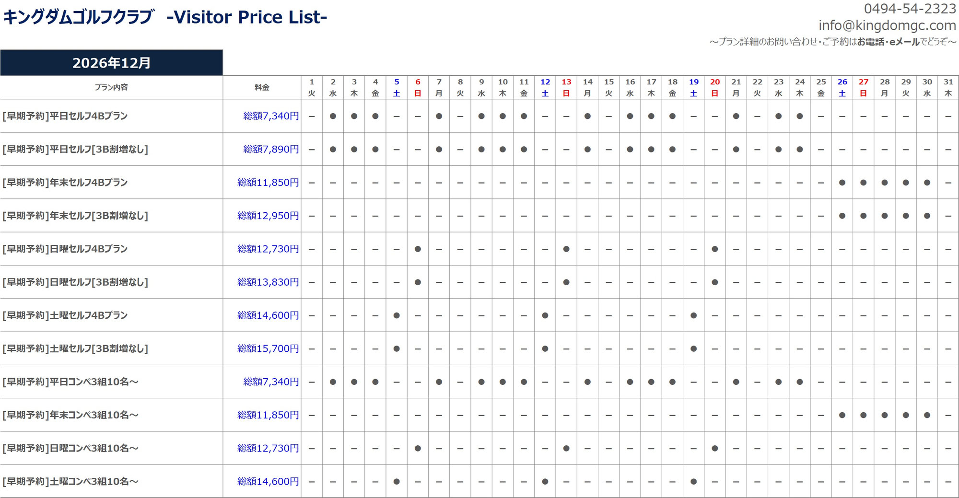This screenshot has height=498, width=959.
Task: Select the Saturday 12 土 date header
Action: coord(545,88)
